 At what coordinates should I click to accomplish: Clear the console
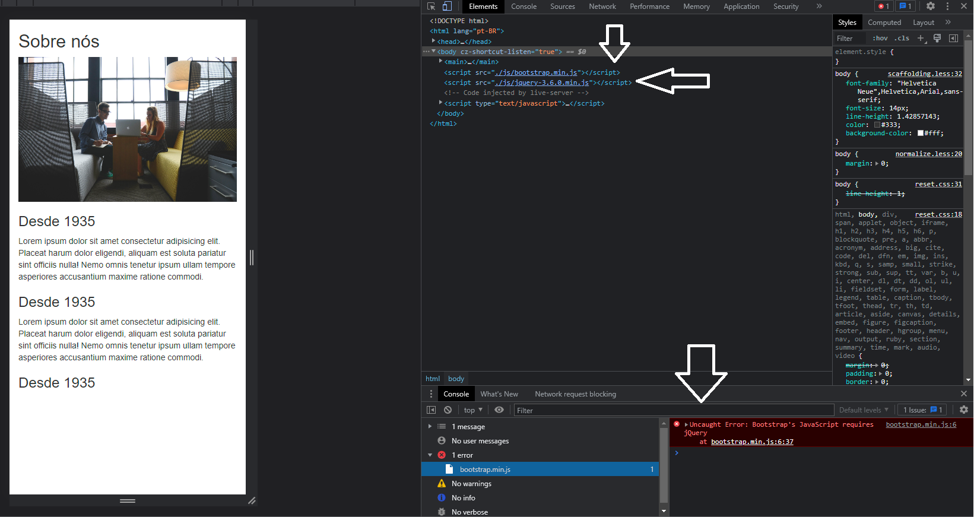click(448, 410)
